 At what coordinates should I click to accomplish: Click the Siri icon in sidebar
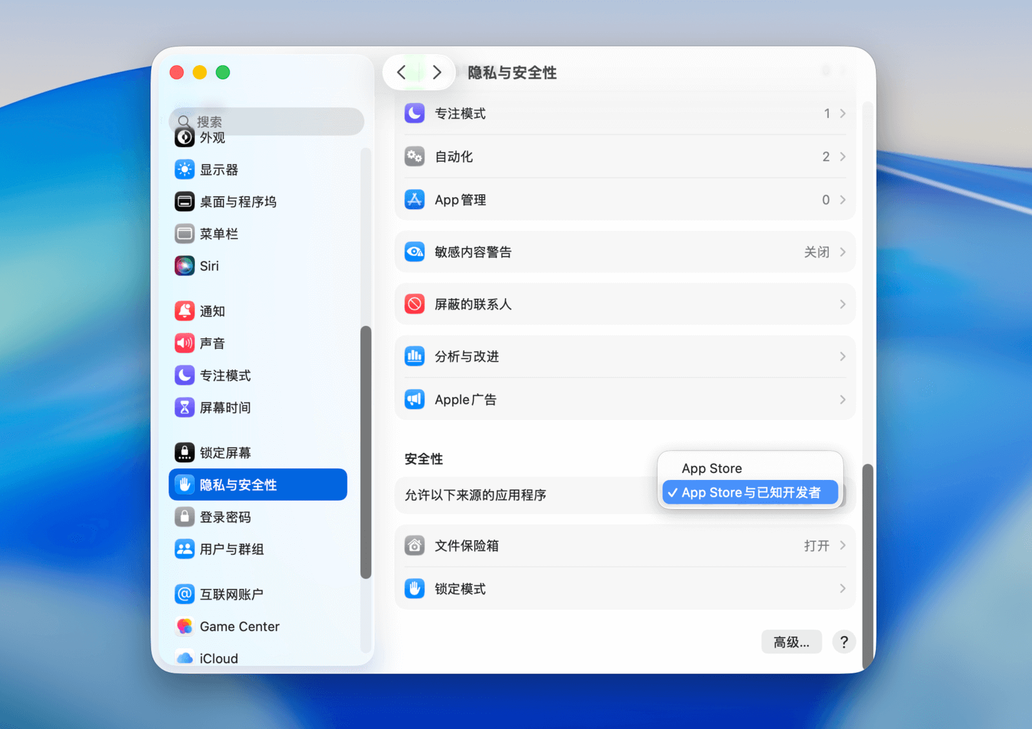184,266
